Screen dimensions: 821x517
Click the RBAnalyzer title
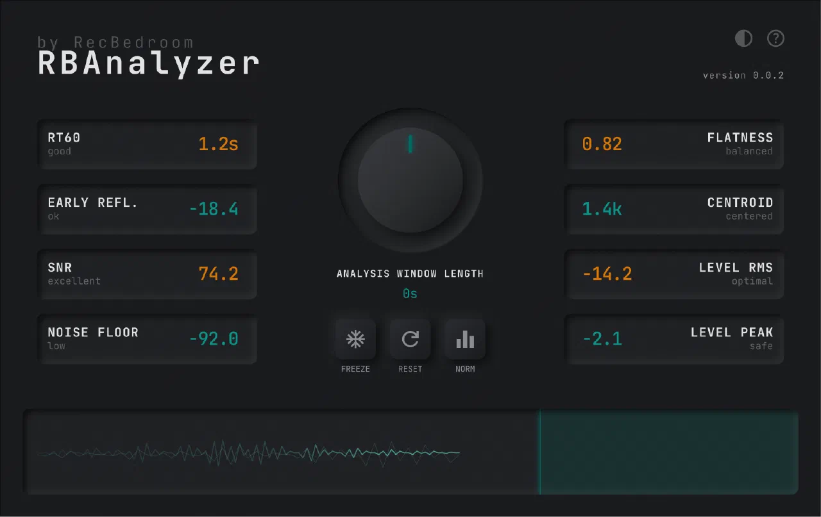pos(149,63)
